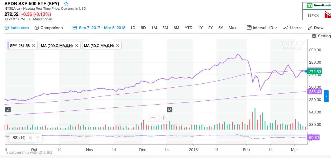Click the blue side panel expand arrow
This screenshot has width=331, height=158.
click(326, 96)
